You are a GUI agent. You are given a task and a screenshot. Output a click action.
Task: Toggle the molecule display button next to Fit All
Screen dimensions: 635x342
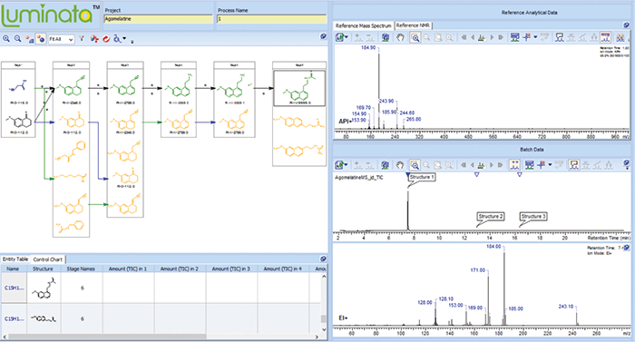pos(41,39)
